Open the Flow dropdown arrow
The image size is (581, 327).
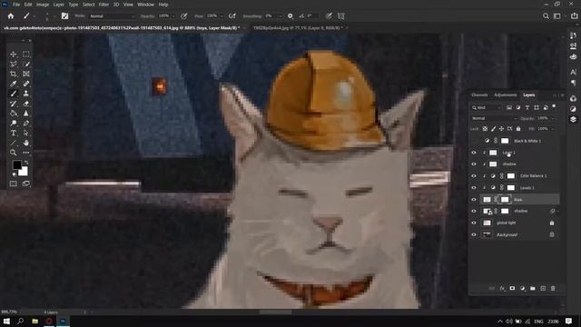coord(222,16)
